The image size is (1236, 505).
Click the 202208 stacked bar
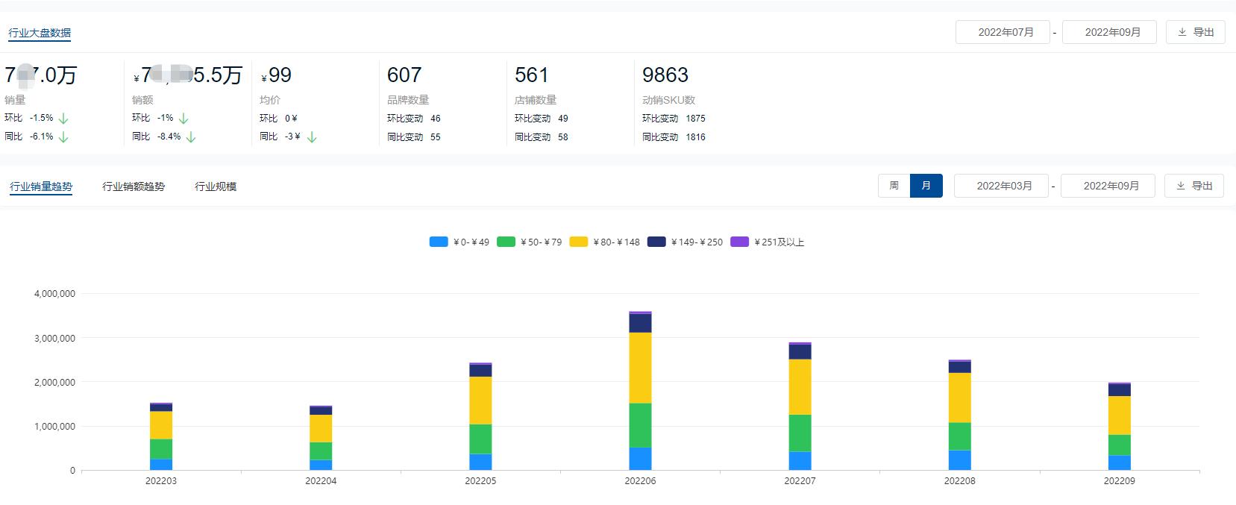pos(959,415)
